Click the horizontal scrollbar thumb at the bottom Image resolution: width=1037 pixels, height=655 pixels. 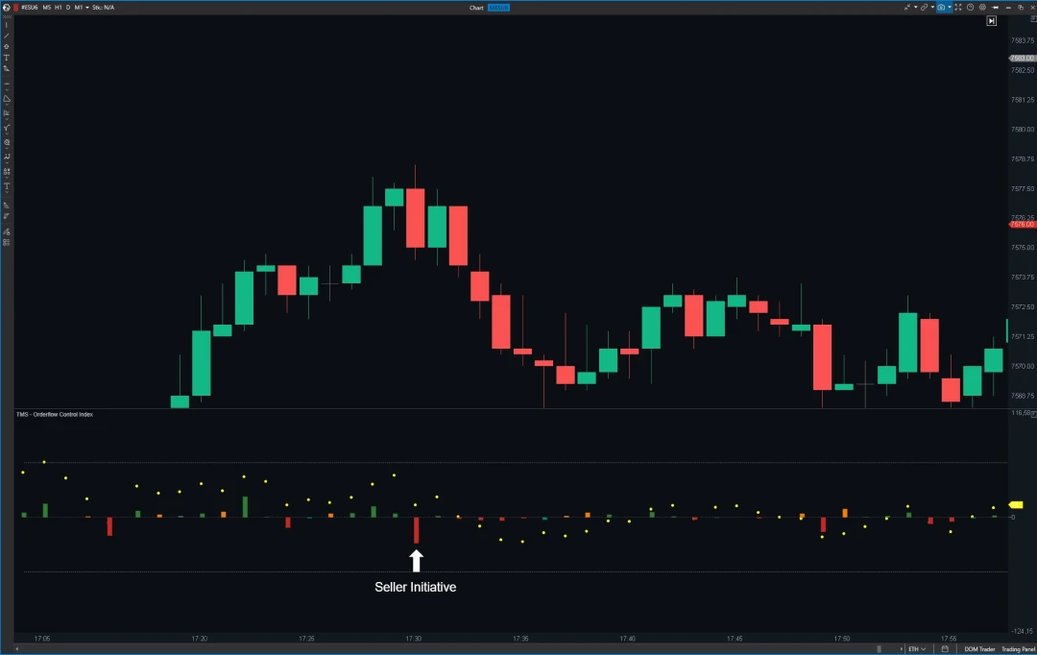pos(879,649)
